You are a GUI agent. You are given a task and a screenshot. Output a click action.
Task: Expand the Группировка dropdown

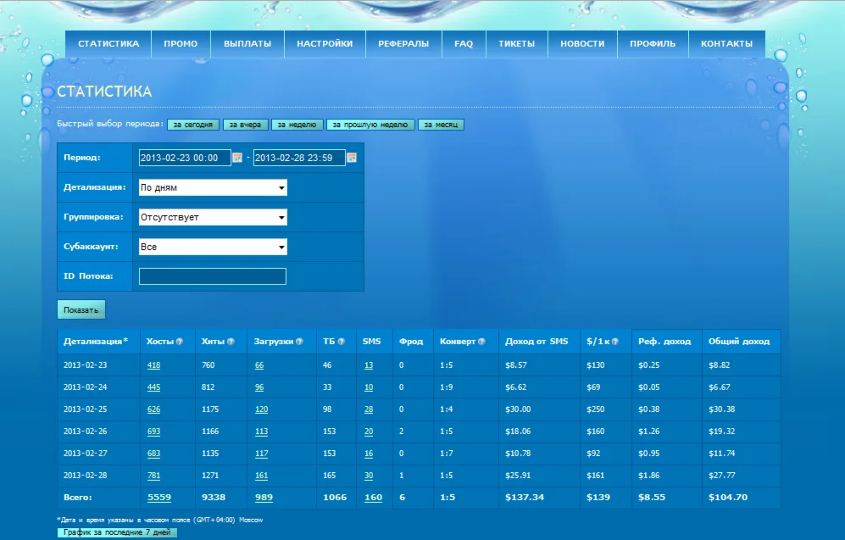[213, 217]
